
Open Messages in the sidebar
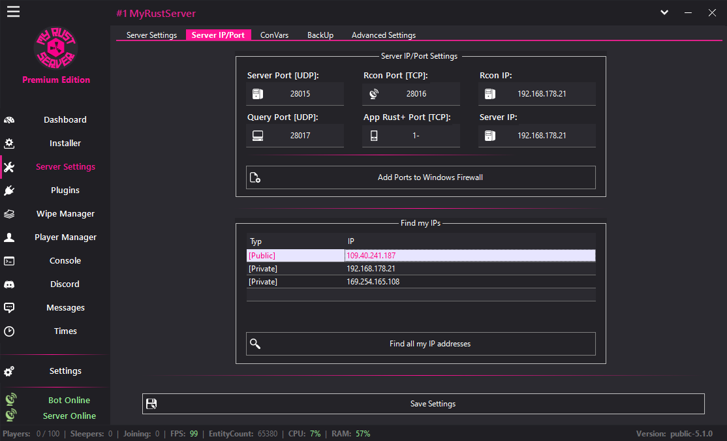65,307
